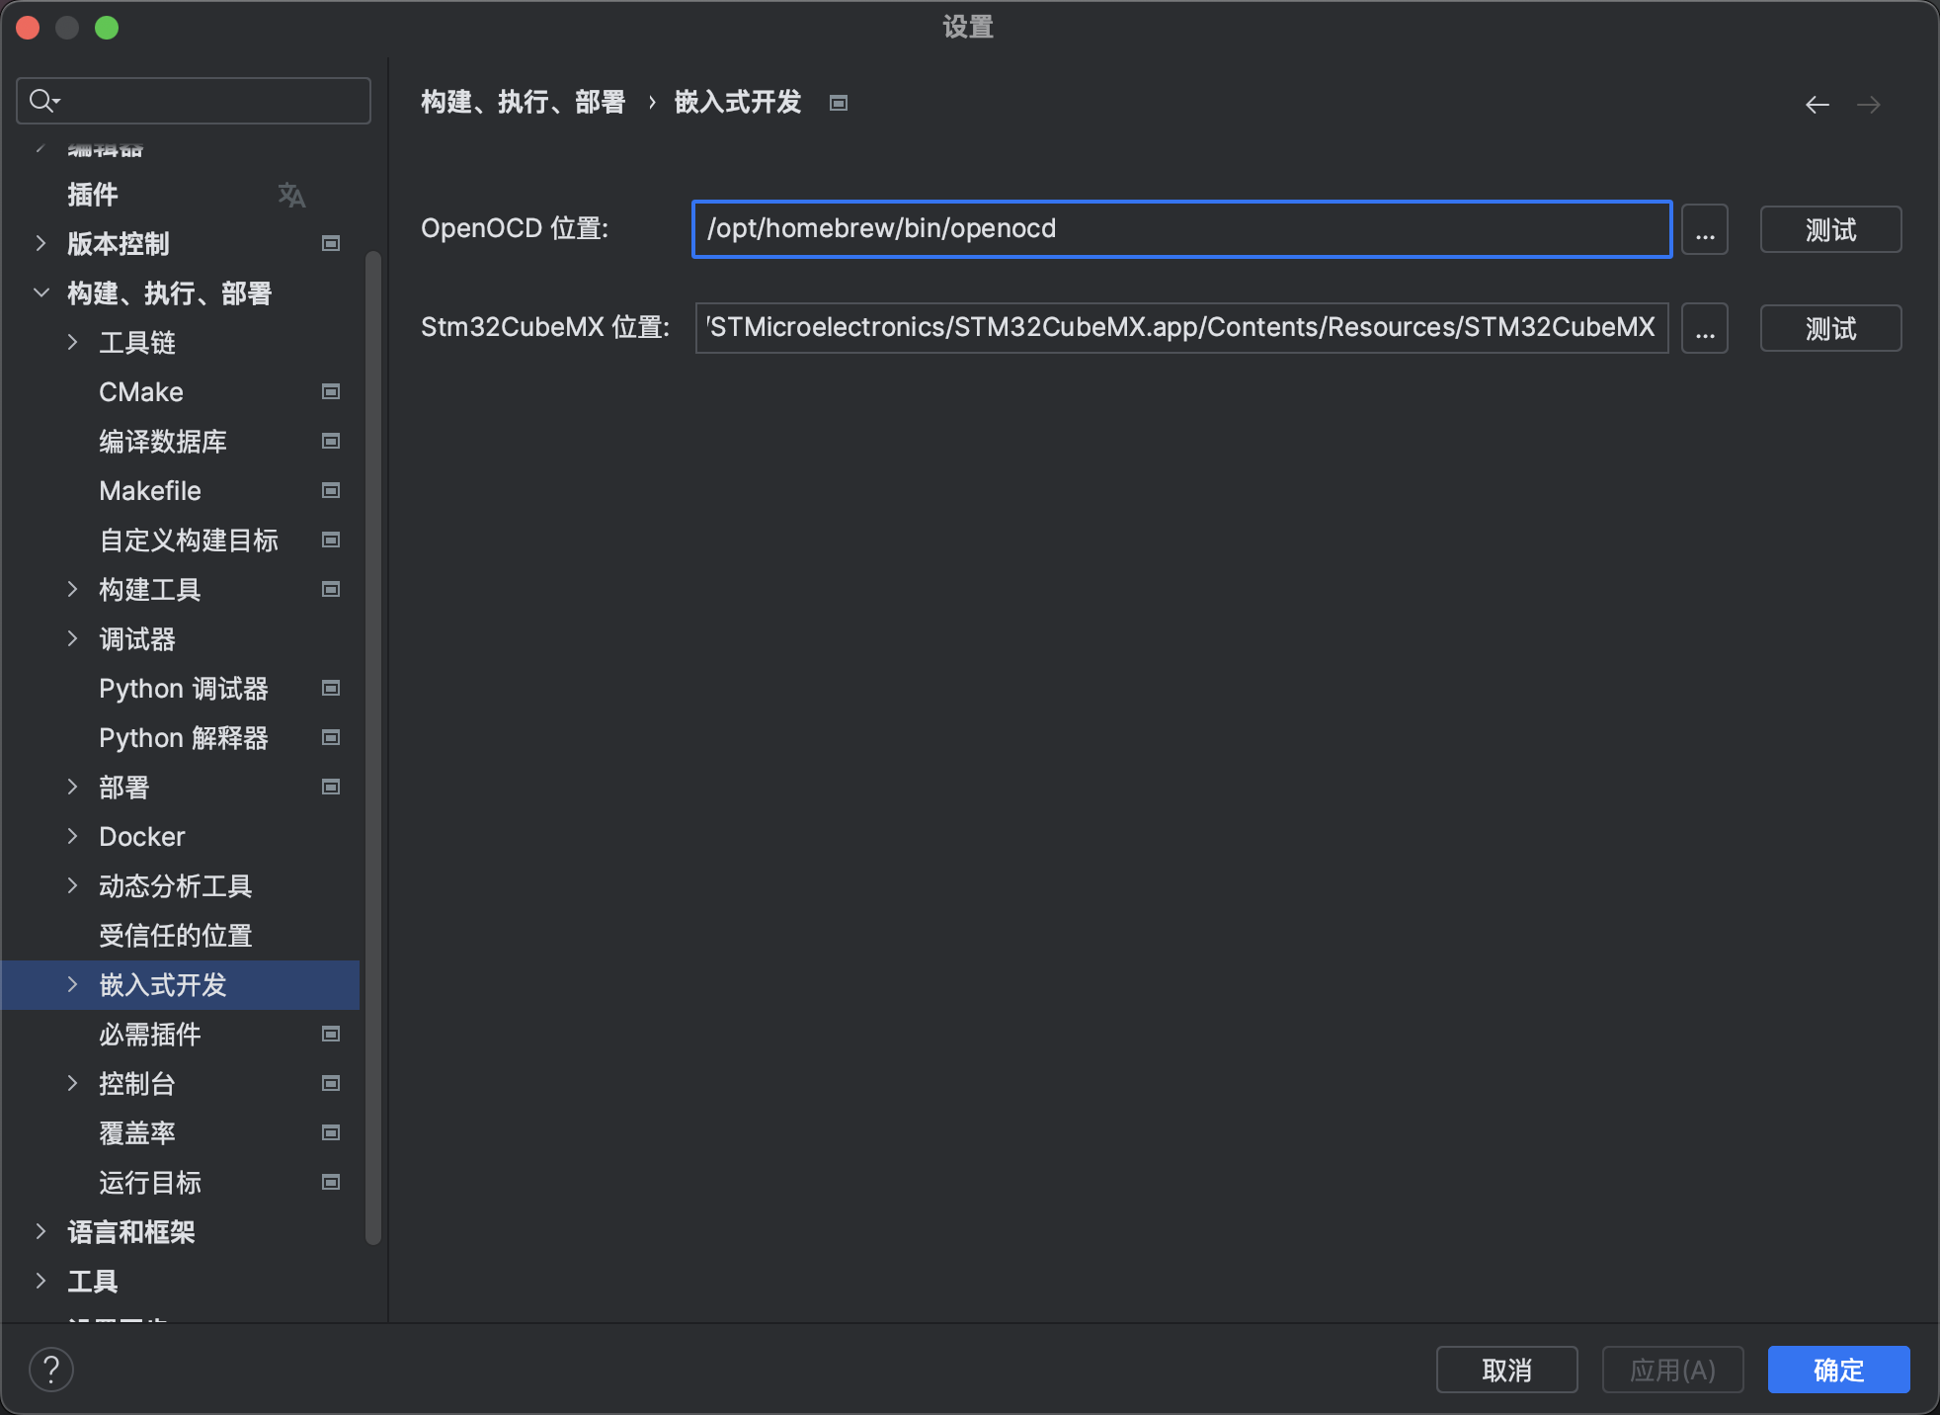The height and width of the screenshot is (1415, 1940).
Task: Click project-level icon next to CMake
Action: [331, 392]
